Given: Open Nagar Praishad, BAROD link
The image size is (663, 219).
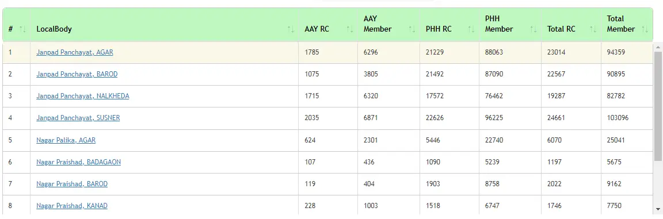Looking at the screenshot, I should pos(72,184).
